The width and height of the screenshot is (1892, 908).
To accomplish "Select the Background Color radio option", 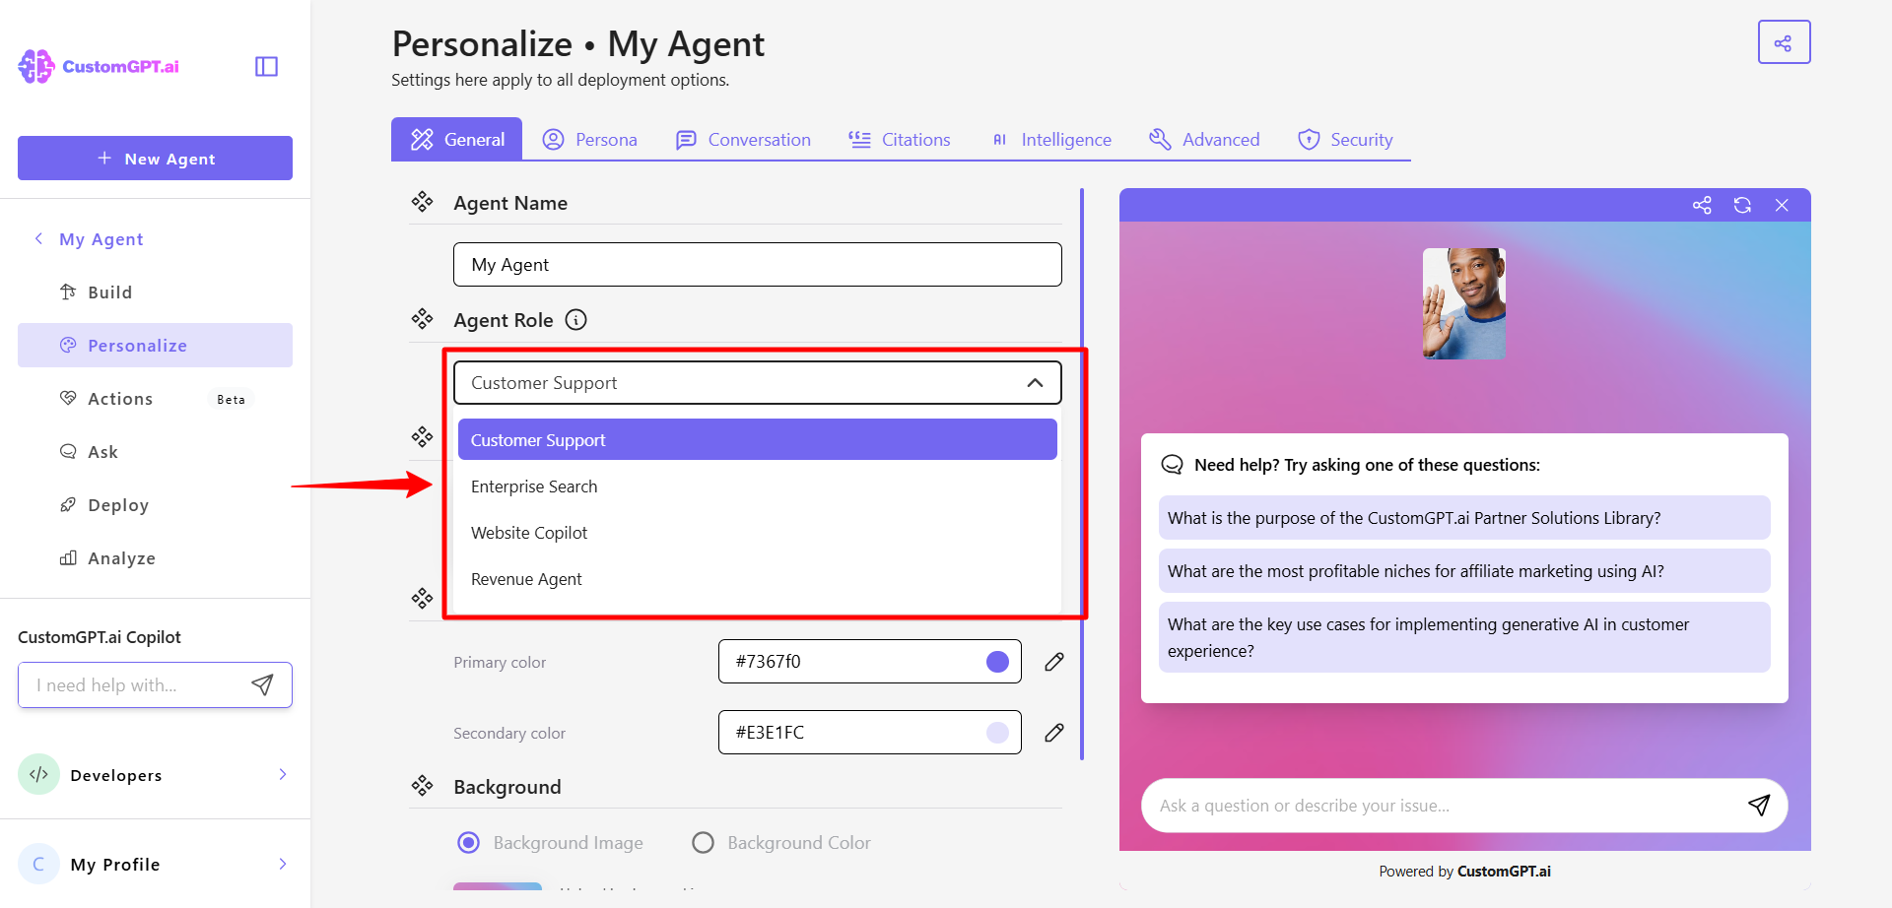I will 703,843.
